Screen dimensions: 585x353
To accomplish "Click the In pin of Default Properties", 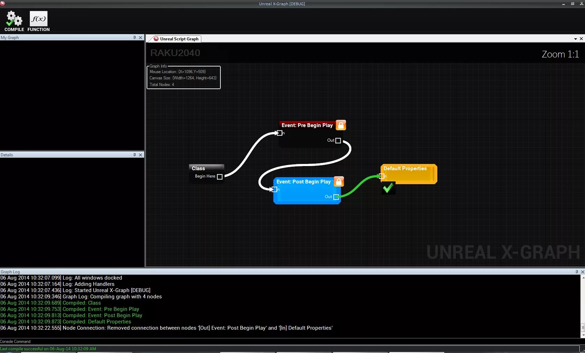I will coord(382,176).
